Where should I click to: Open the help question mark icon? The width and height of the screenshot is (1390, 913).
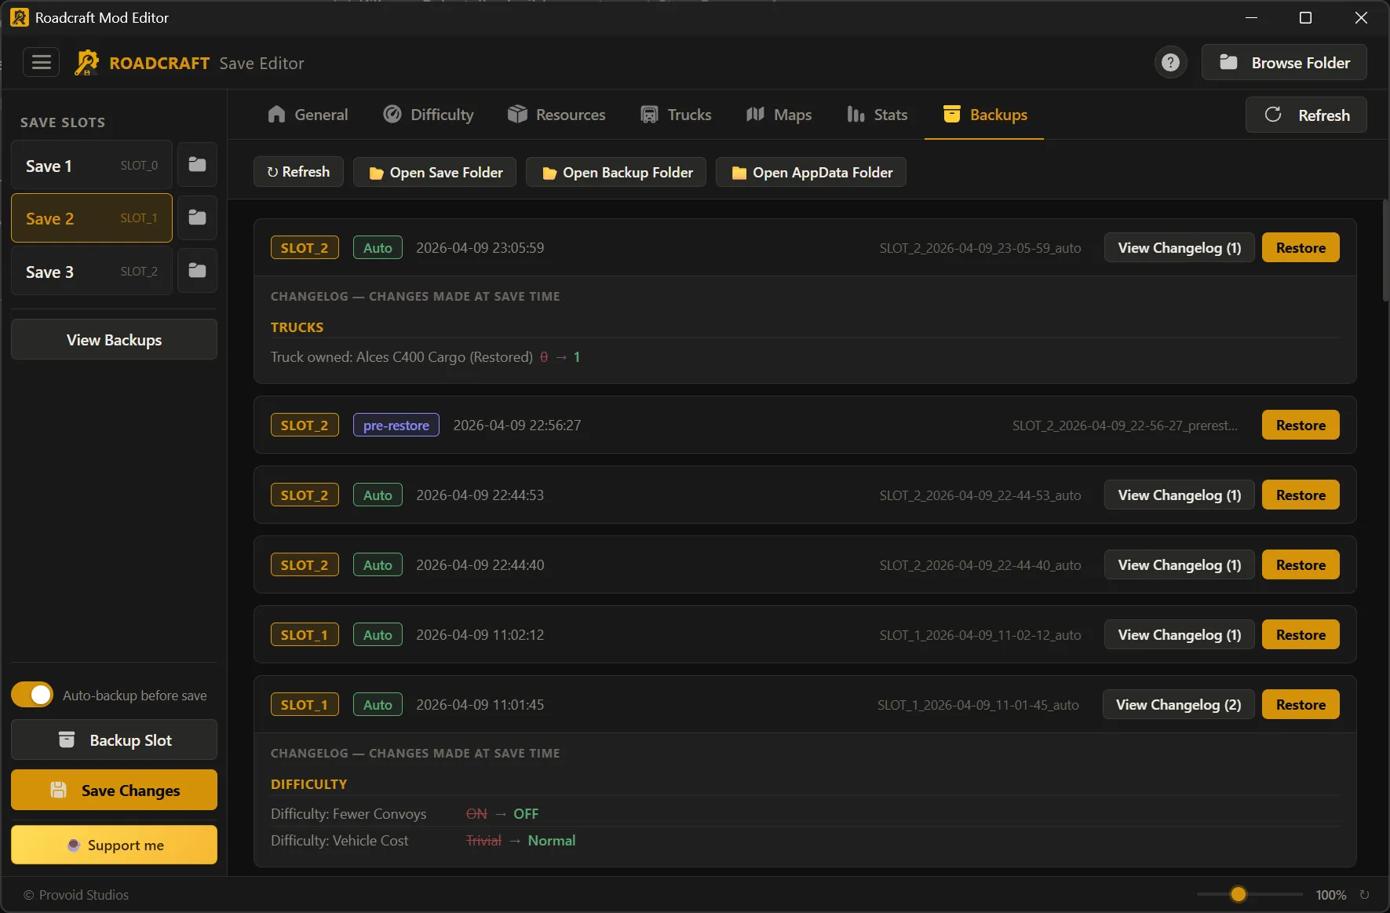[1170, 63]
